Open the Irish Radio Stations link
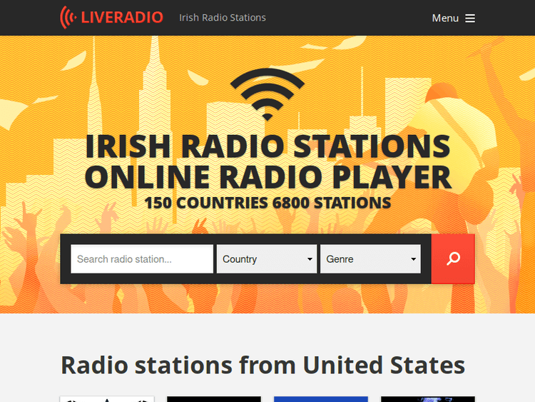 (x=223, y=18)
